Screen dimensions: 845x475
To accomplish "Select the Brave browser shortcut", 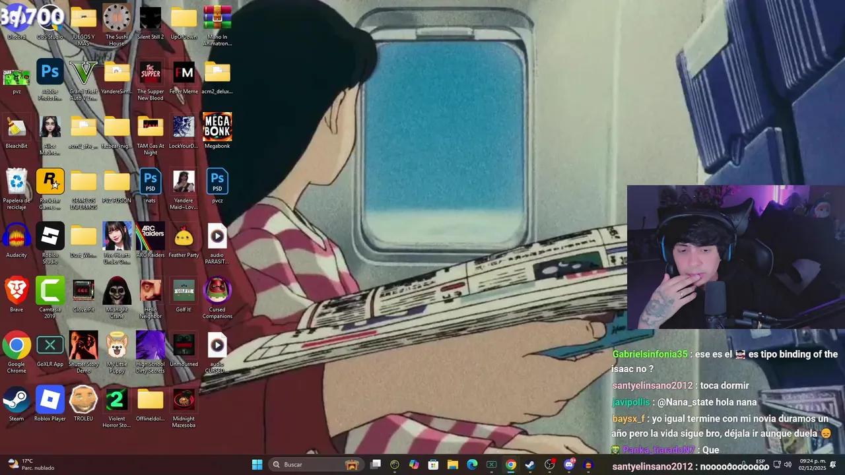I will (x=17, y=295).
